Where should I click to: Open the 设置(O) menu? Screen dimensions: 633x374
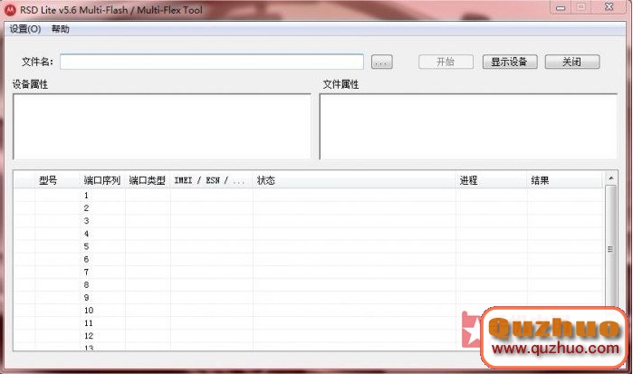point(25,29)
